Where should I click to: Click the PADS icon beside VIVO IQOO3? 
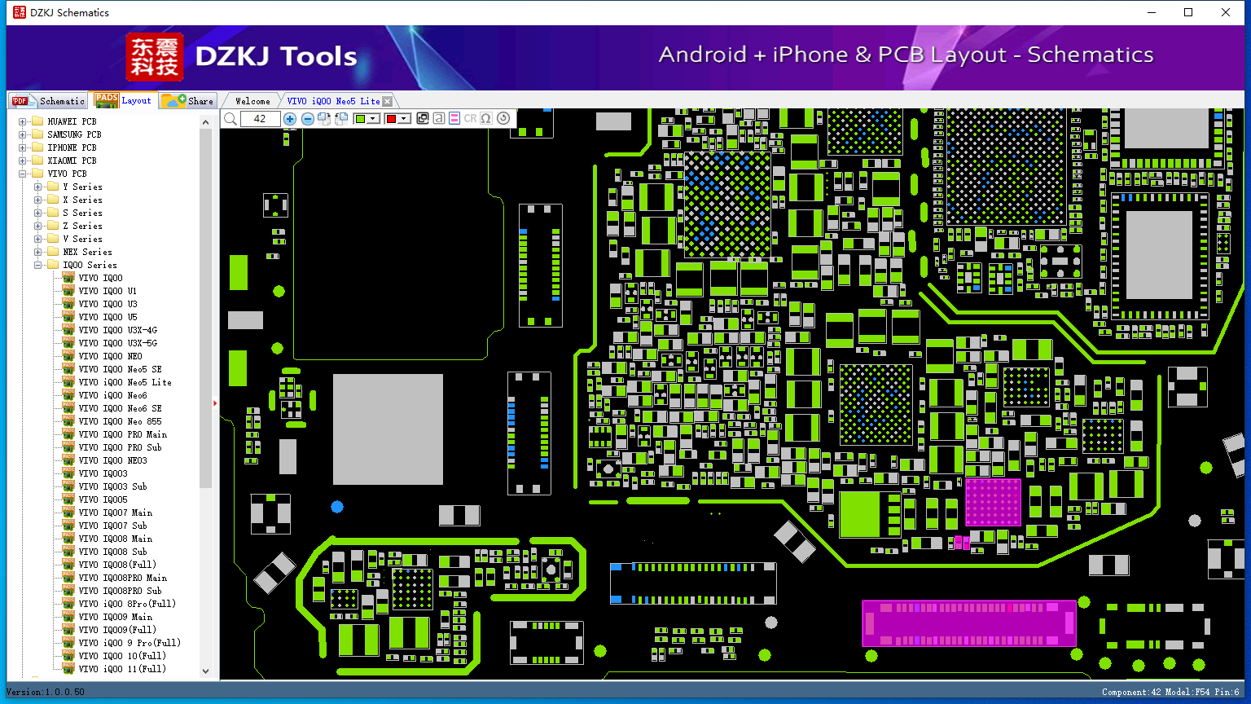[68, 473]
